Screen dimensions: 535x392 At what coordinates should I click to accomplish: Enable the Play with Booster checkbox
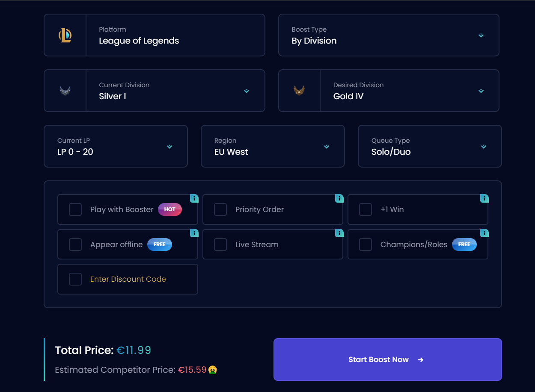(x=75, y=209)
